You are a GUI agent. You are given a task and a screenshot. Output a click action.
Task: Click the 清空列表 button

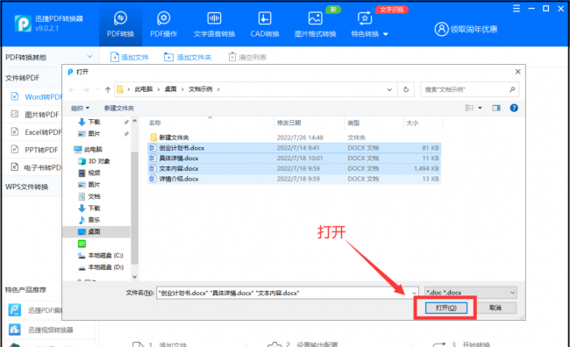[247, 57]
